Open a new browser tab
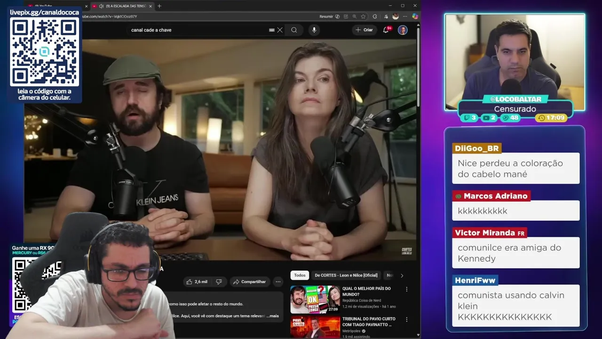602x339 pixels. tap(159, 6)
